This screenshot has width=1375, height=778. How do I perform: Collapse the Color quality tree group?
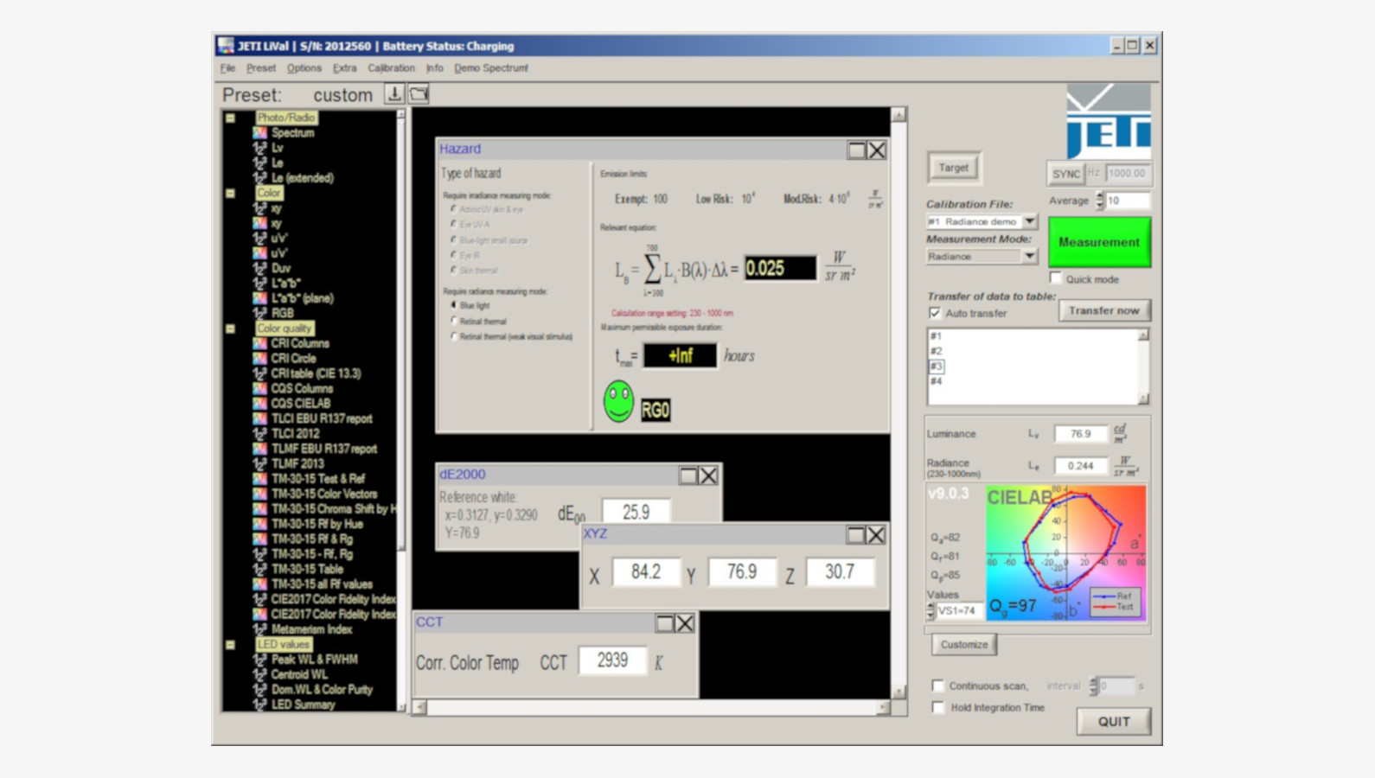point(231,328)
